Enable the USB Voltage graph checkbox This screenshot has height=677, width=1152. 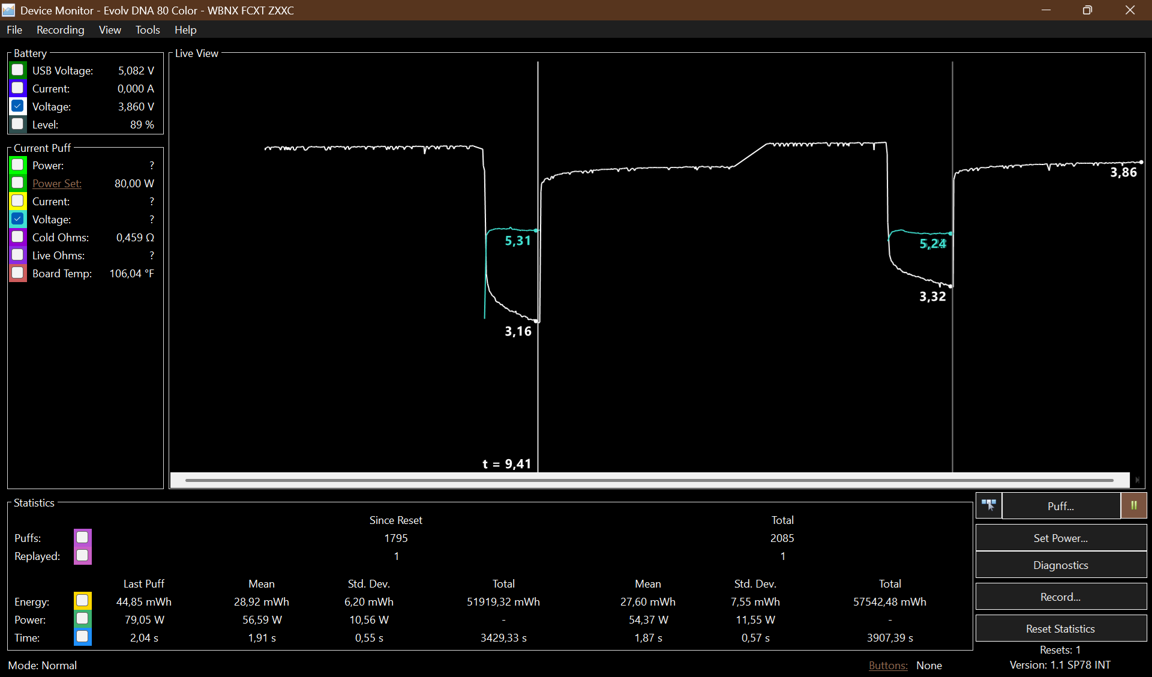pos(18,70)
